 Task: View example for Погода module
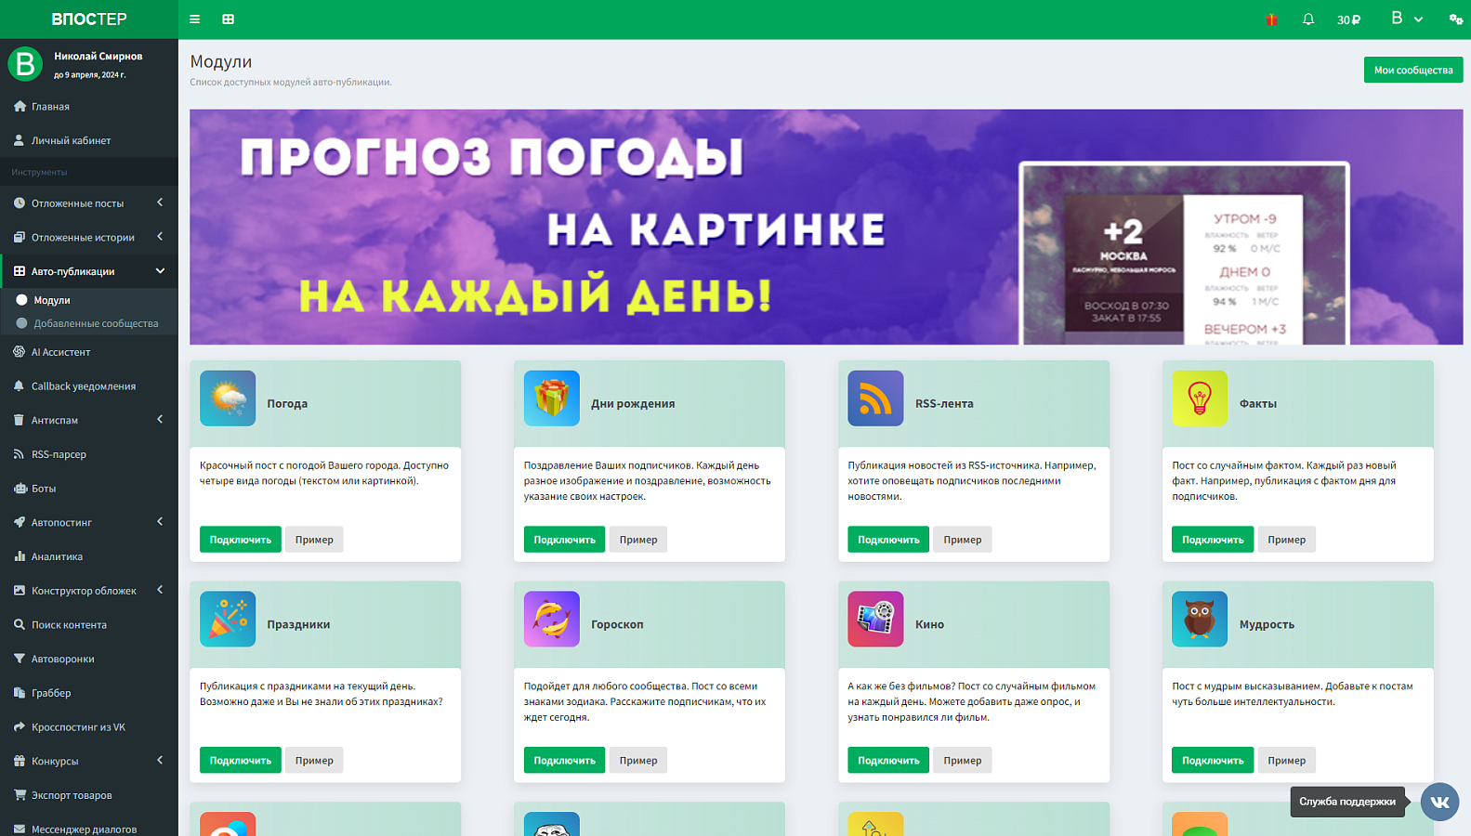click(314, 540)
